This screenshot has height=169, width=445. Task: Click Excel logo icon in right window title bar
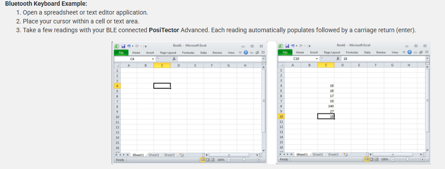[x=280, y=46]
